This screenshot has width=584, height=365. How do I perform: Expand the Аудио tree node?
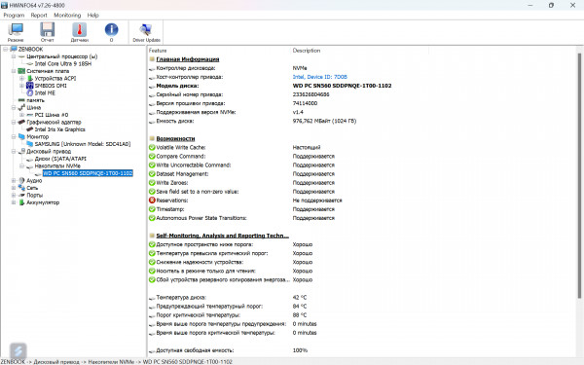(x=14, y=181)
